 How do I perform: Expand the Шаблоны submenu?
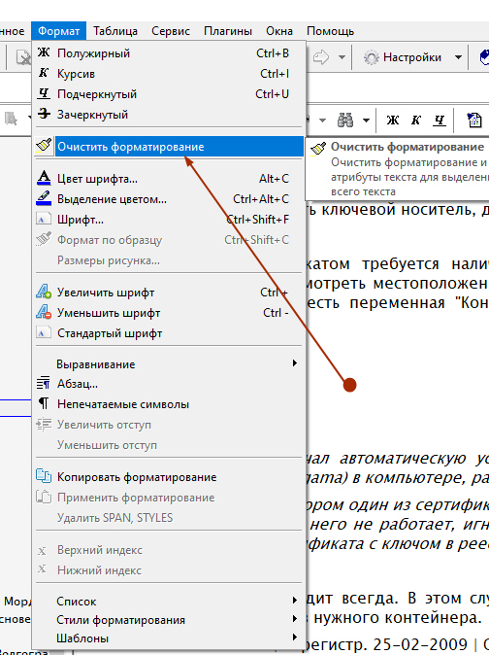295,638
